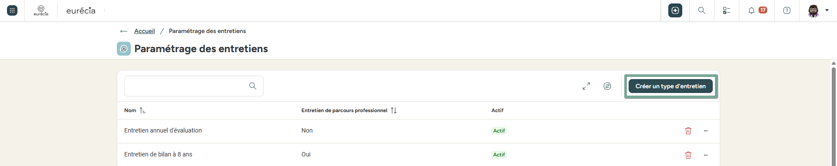Viewport: 837px width, 166px height.
Task: Open the apps grid menu
Action: [12, 10]
